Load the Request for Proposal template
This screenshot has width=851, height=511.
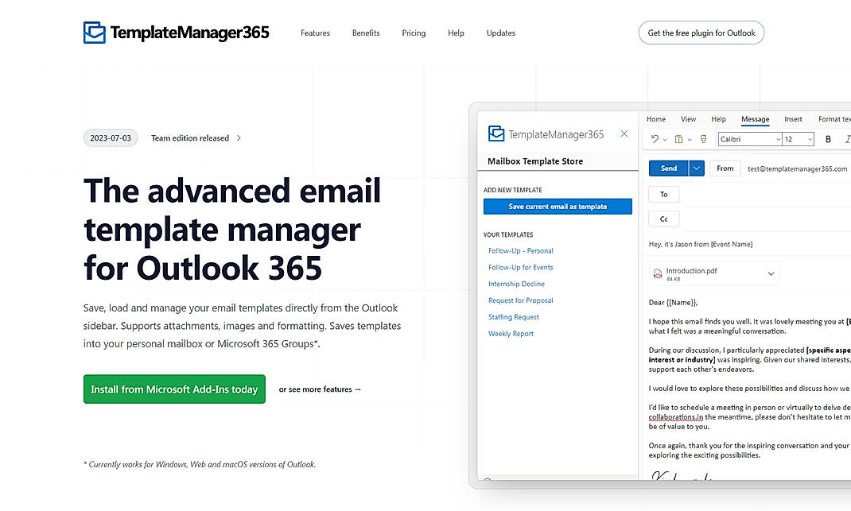(x=520, y=300)
